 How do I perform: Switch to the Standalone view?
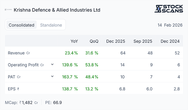coord(51,25)
